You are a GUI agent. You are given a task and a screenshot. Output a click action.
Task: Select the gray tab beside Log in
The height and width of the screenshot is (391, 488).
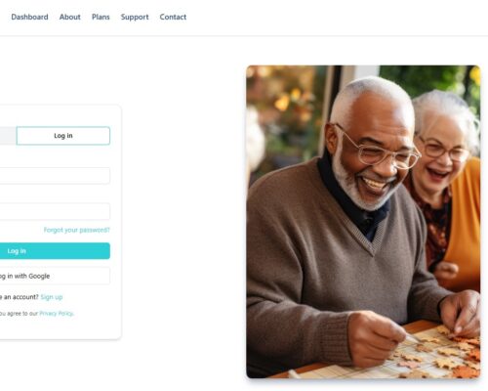[8, 136]
